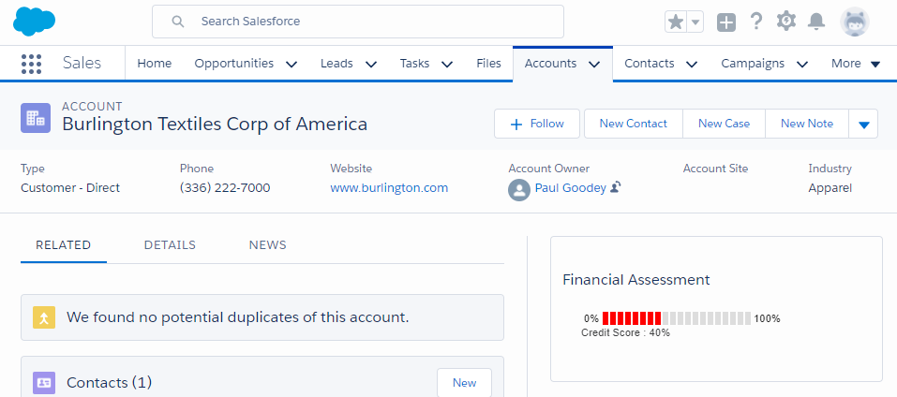Expand the Contacts tab chevron

(692, 64)
